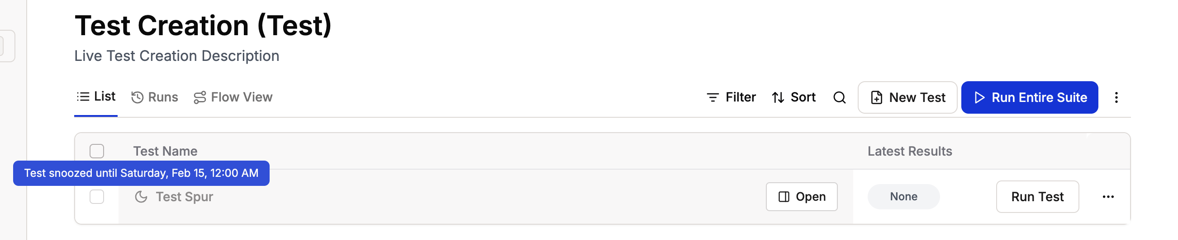Viewport: 1178px width, 240px height.
Task: Click the New Test button
Action: [907, 97]
